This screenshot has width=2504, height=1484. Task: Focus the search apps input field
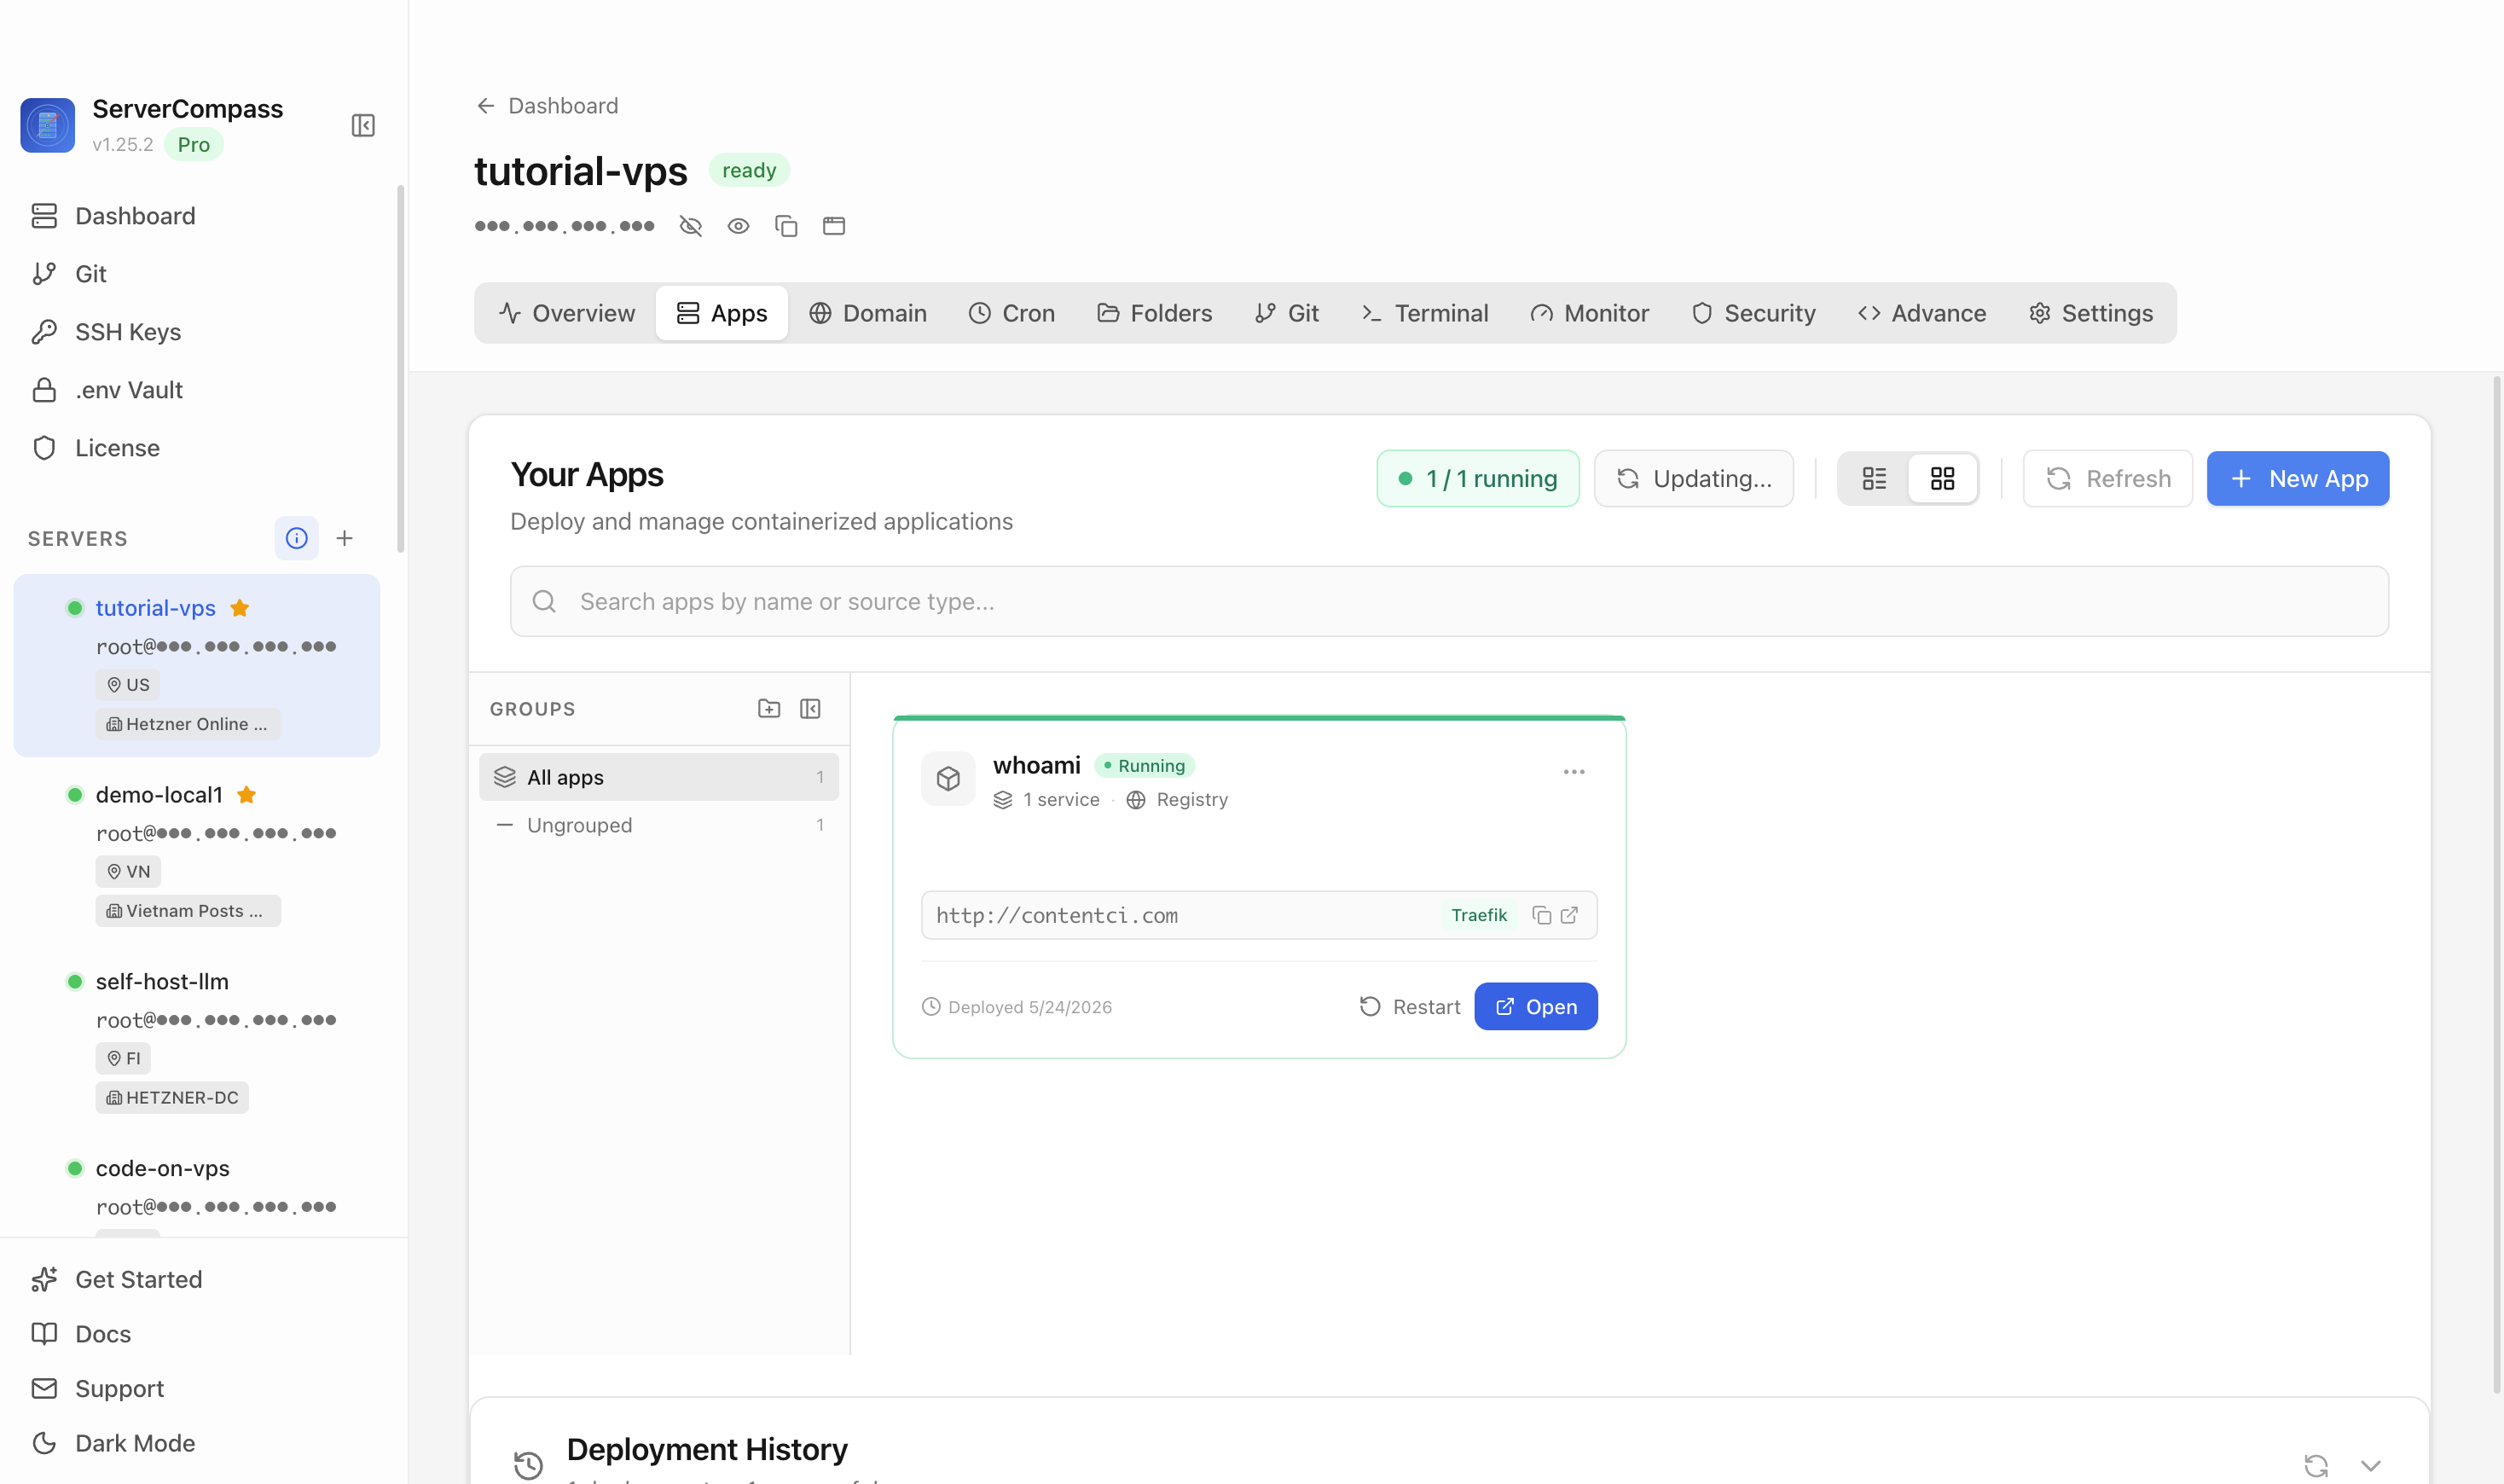[x=1449, y=601]
